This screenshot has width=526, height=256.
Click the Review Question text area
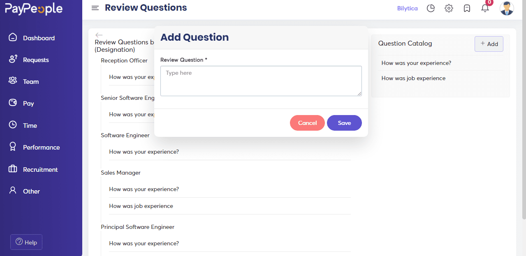(x=261, y=81)
